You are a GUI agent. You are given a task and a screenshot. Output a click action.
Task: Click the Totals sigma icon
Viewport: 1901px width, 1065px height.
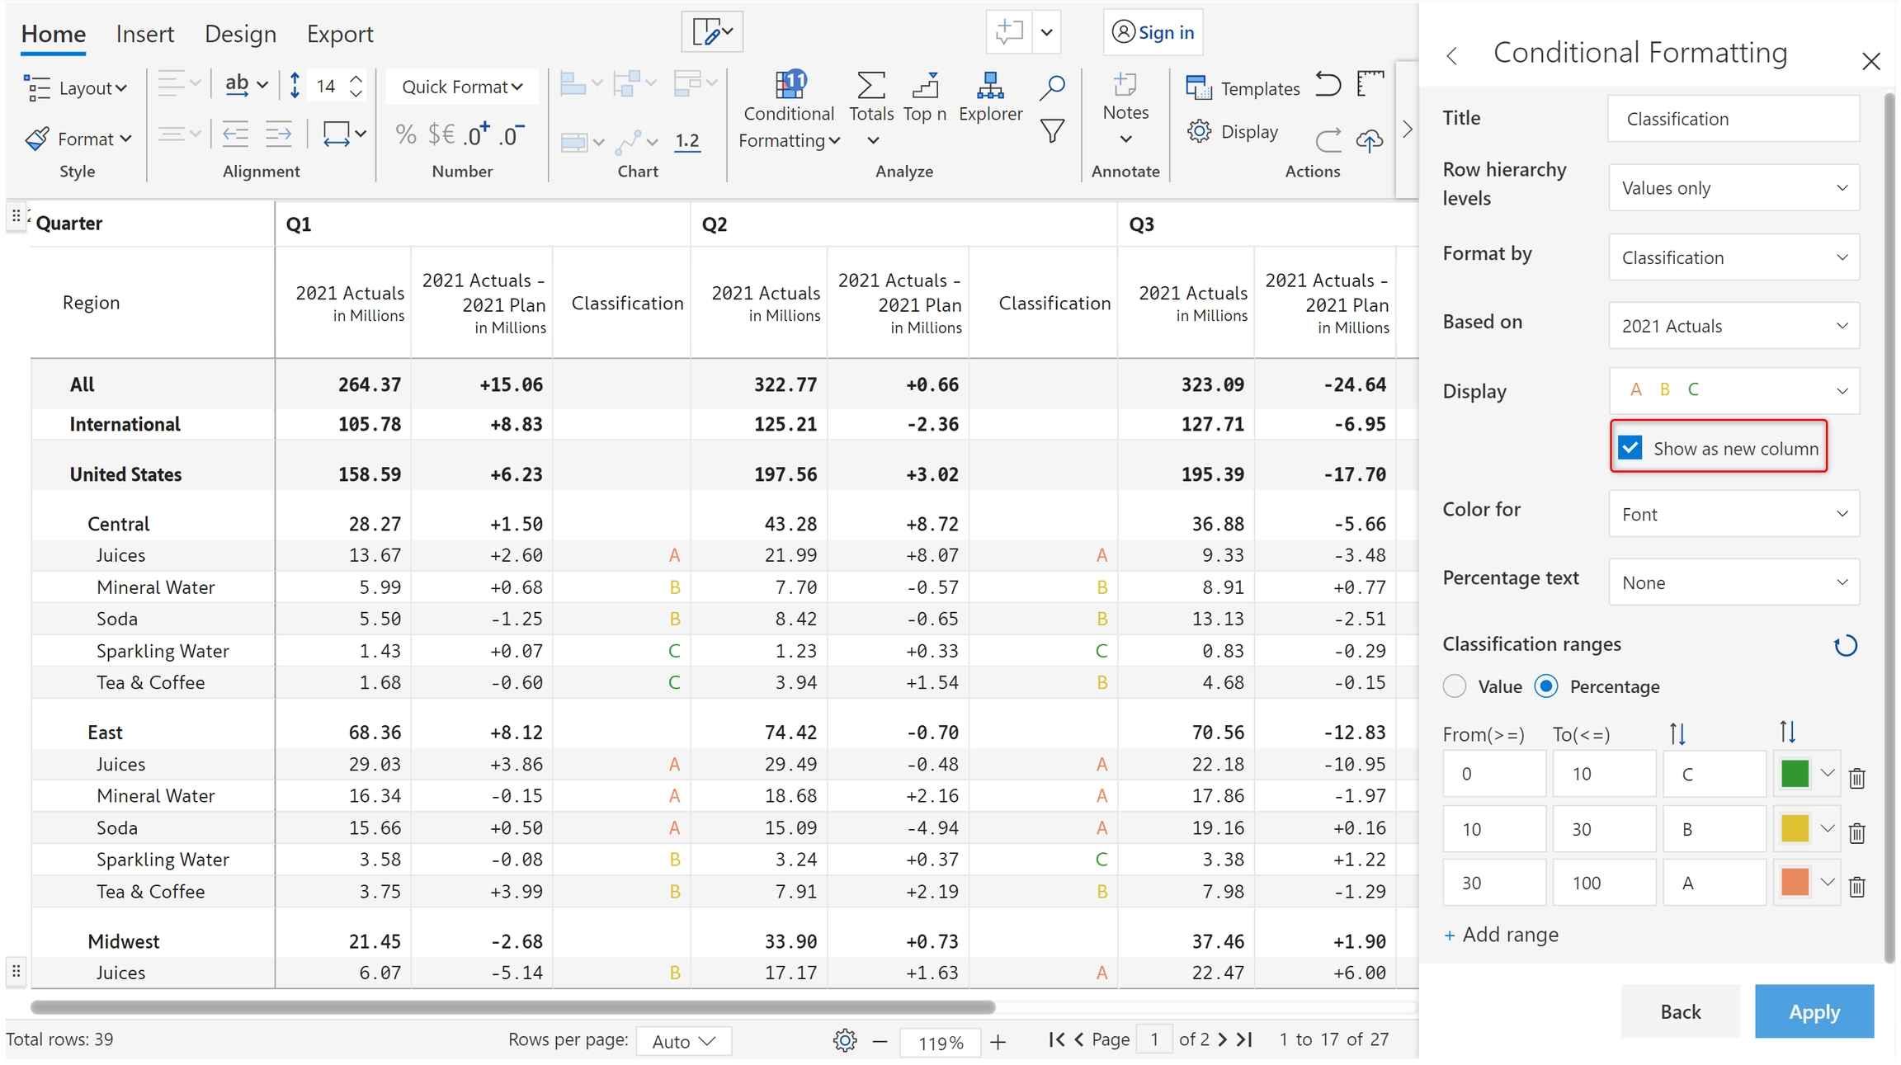[870, 86]
